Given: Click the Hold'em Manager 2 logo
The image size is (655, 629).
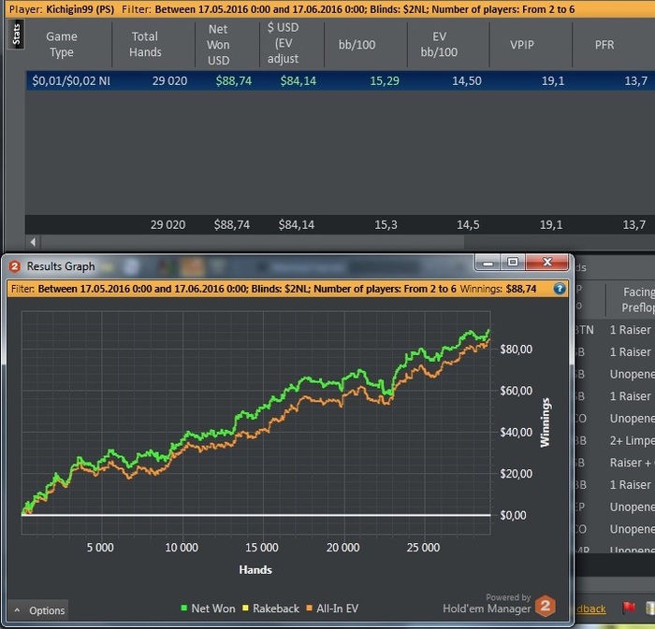Looking at the screenshot, I should pos(546,606).
